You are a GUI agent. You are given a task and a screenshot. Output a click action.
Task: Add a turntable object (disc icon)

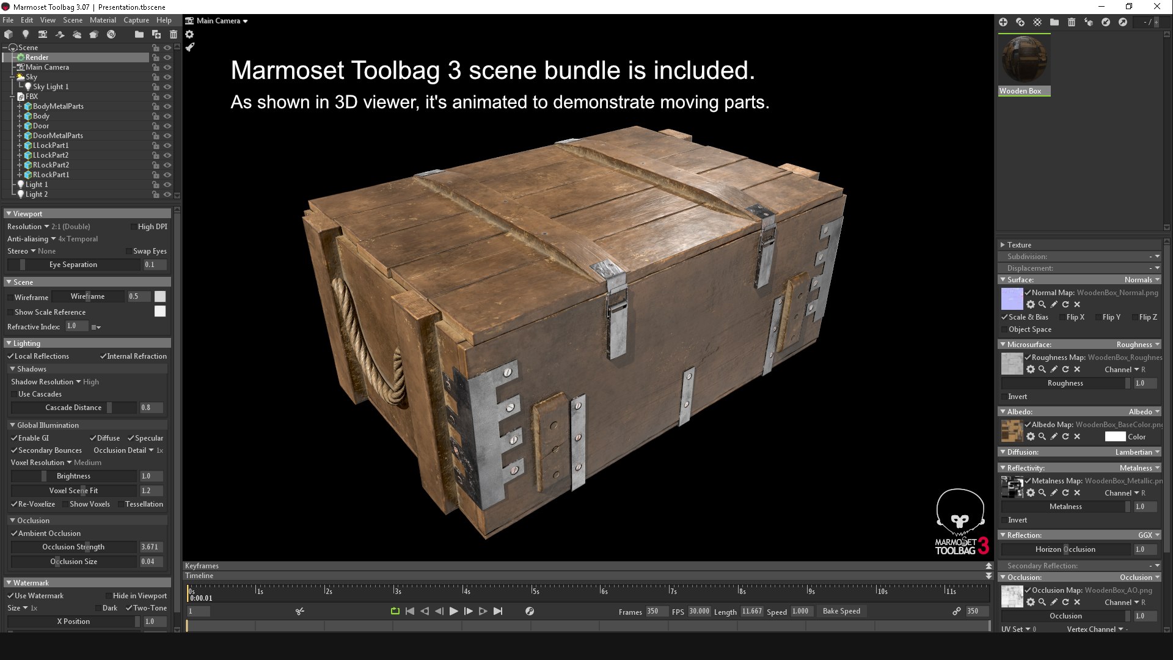pos(111,34)
